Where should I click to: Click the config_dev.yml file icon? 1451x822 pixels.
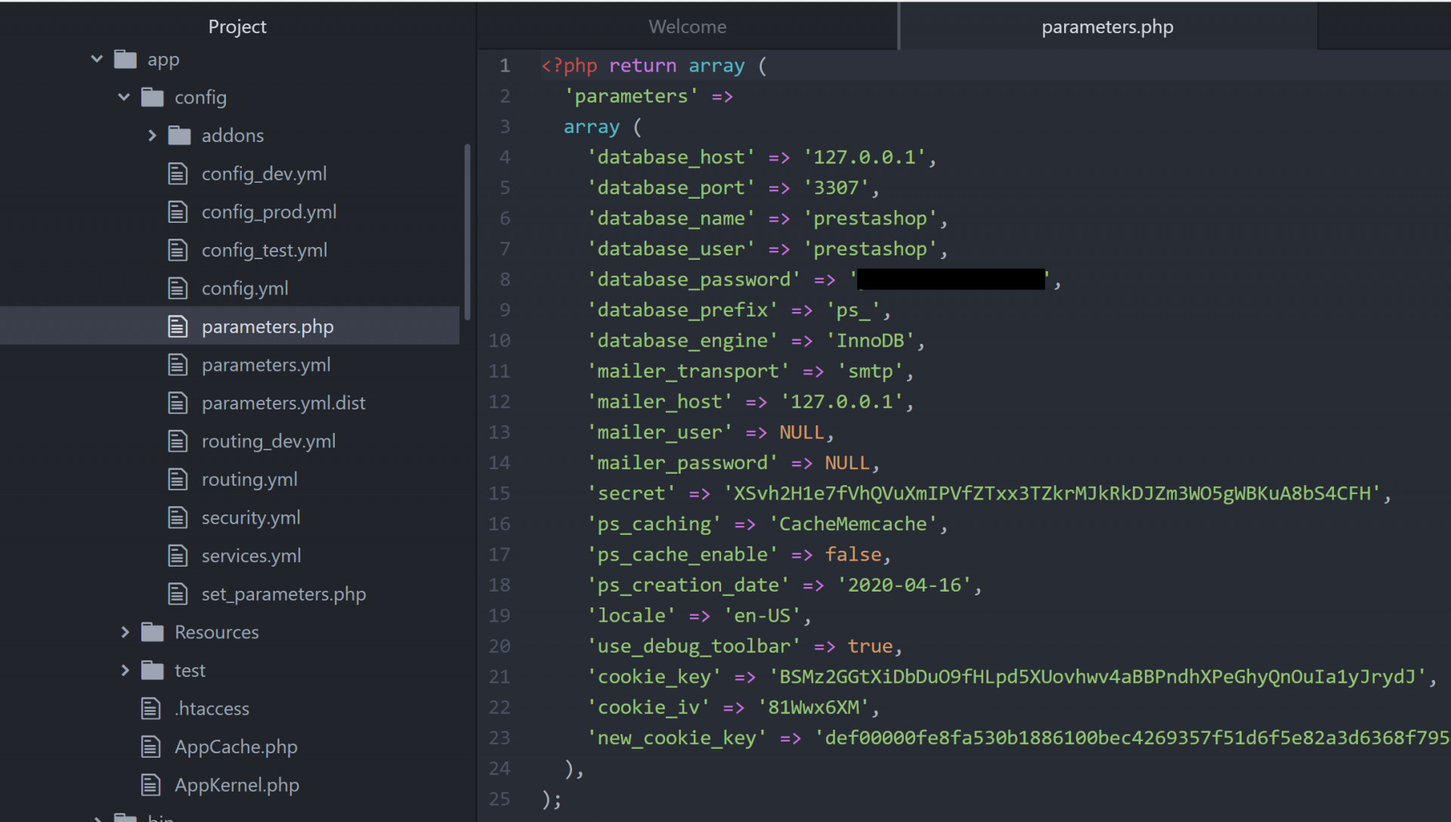[x=178, y=174]
